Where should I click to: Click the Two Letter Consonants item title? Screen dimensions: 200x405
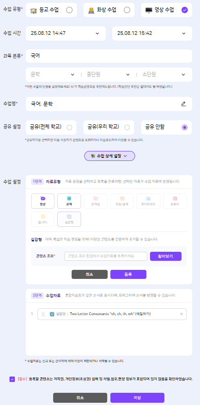click(110, 314)
